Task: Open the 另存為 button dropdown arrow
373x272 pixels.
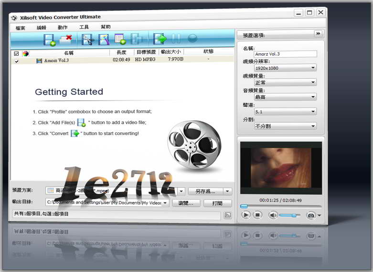Action: coord(227,191)
